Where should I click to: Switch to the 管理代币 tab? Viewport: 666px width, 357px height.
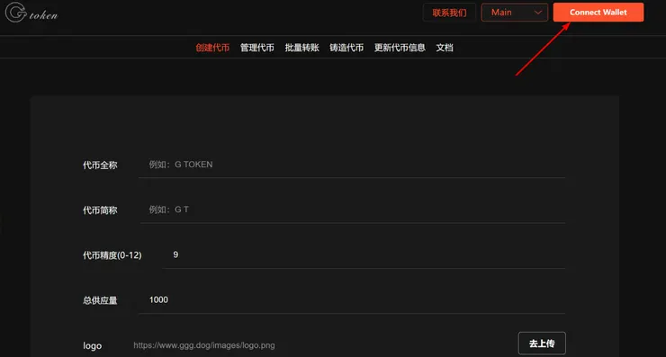coord(257,48)
